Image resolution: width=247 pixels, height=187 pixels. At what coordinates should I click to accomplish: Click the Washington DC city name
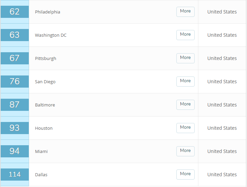click(51, 35)
